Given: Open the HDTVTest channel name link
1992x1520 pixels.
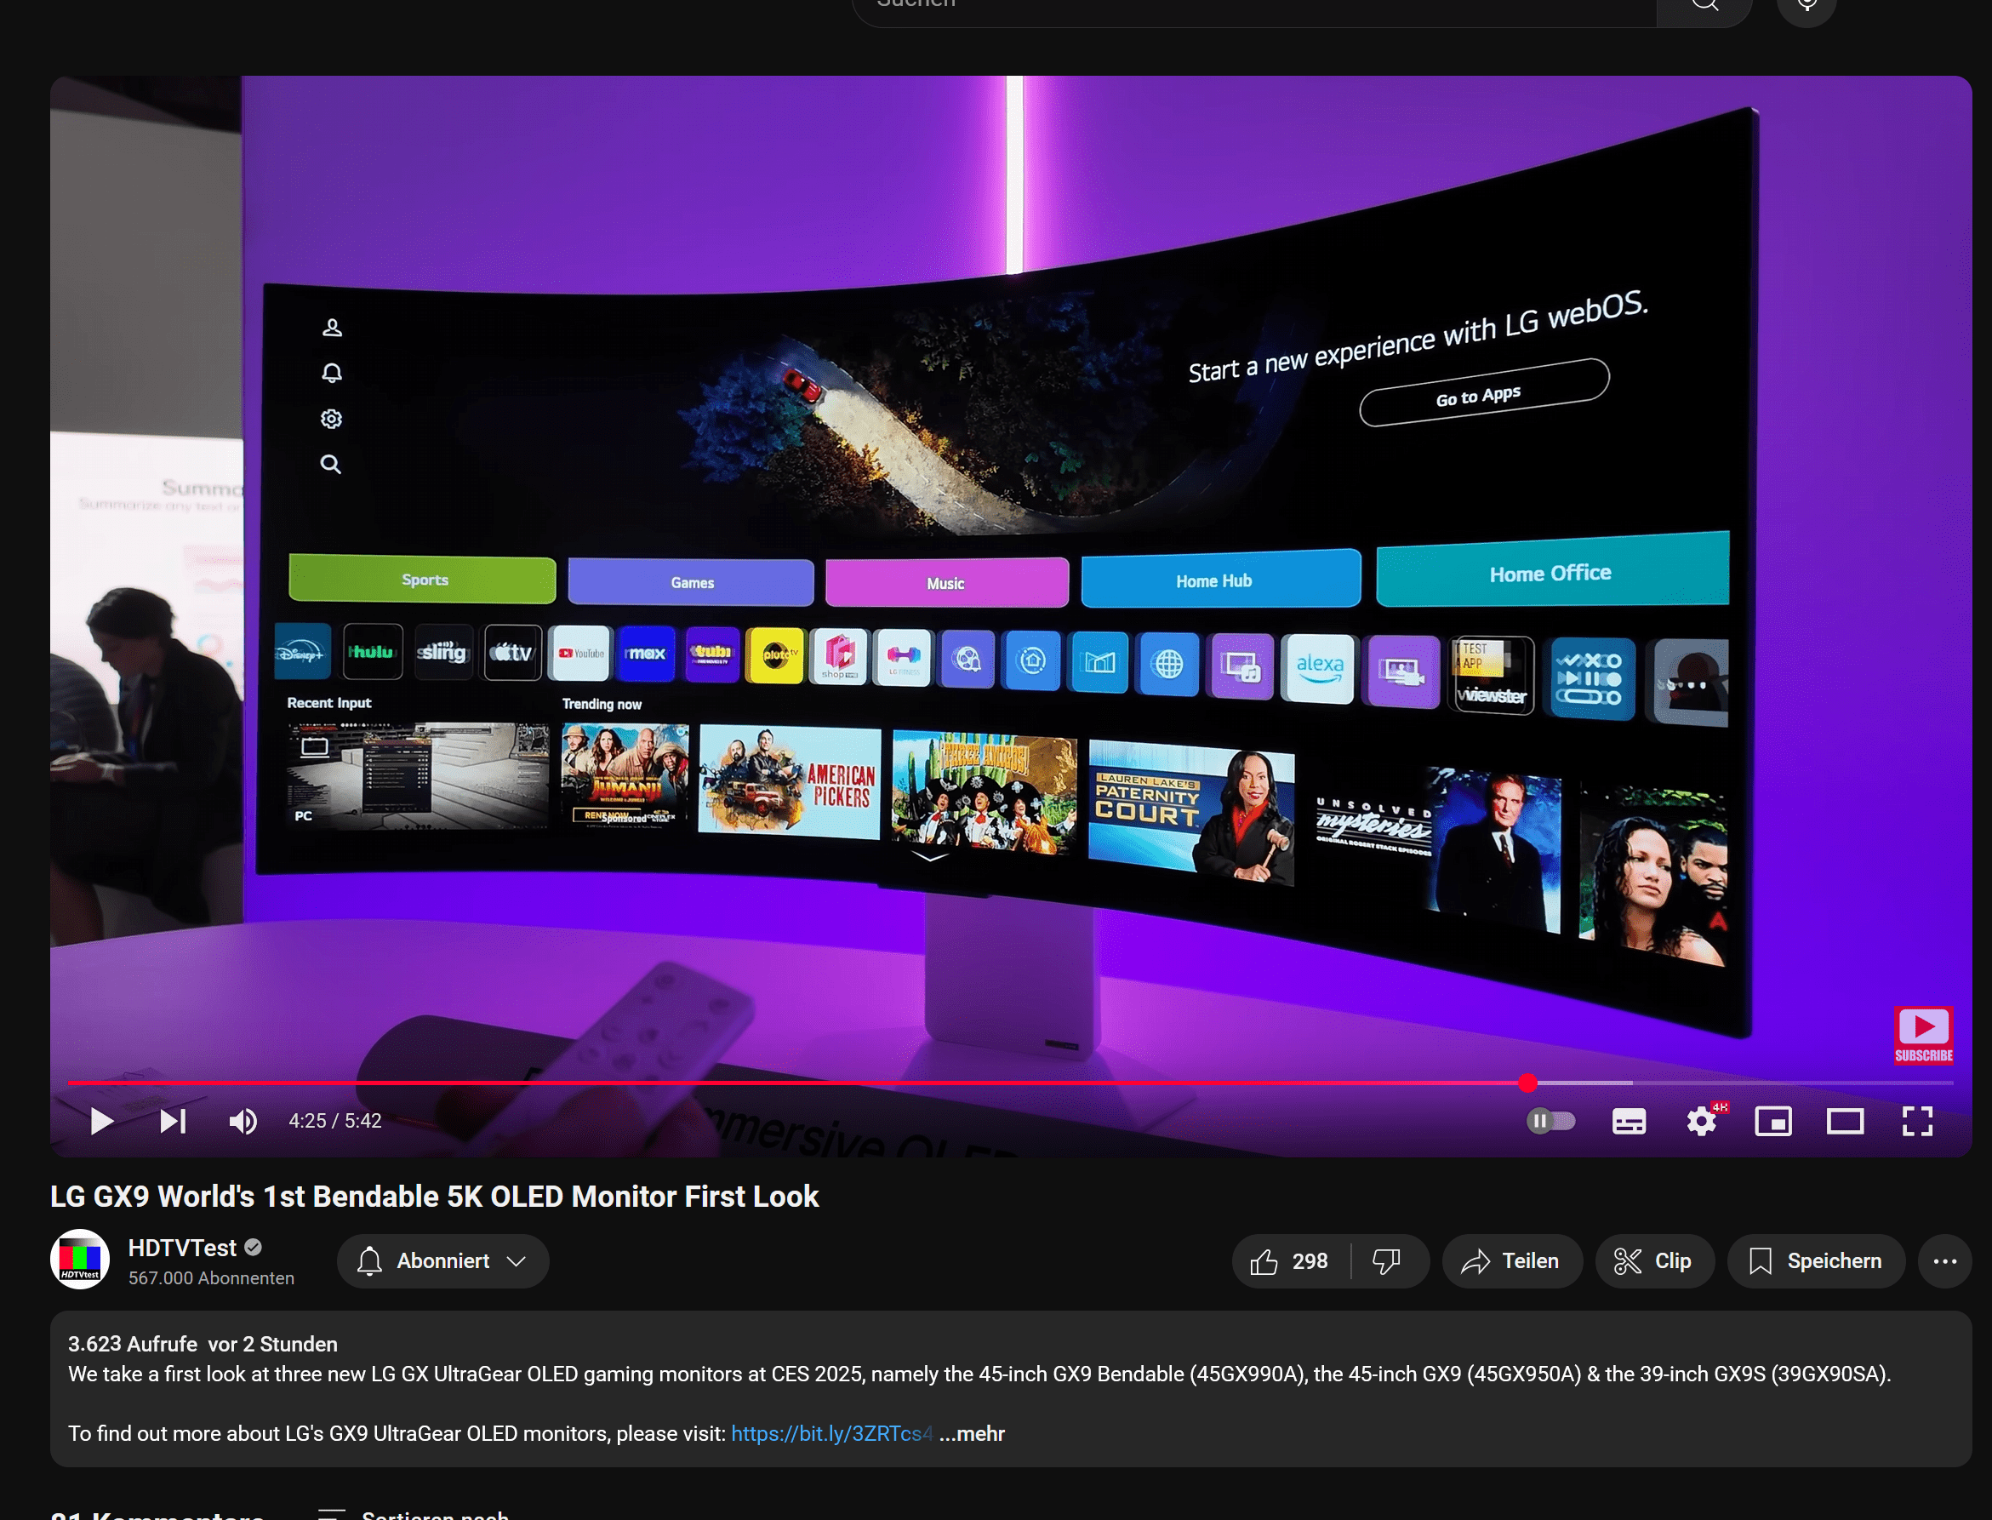Looking at the screenshot, I should coord(182,1248).
